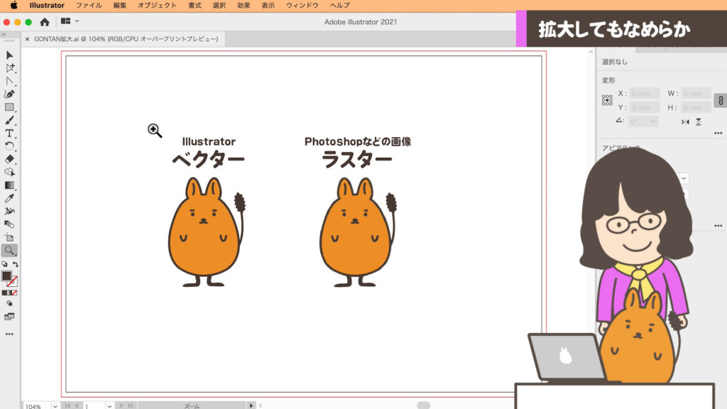
Task: Choose the Type tool
Action: pos(10,133)
